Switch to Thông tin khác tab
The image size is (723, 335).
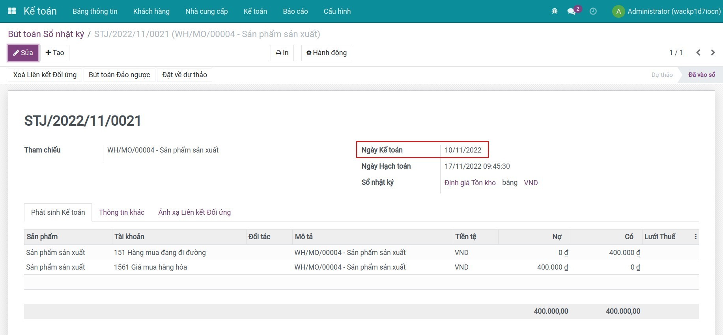(x=121, y=212)
